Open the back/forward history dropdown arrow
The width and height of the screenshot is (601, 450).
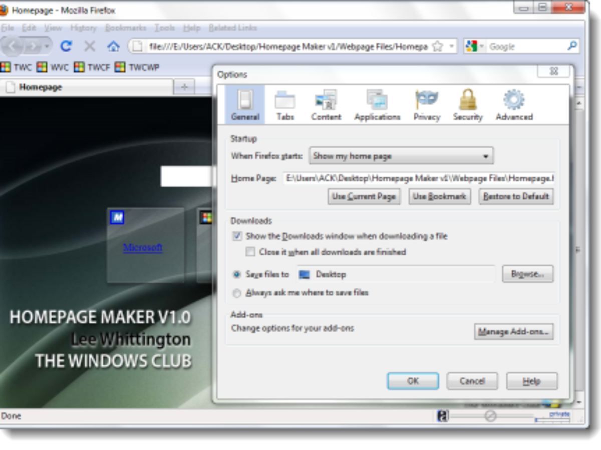click(x=47, y=46)
